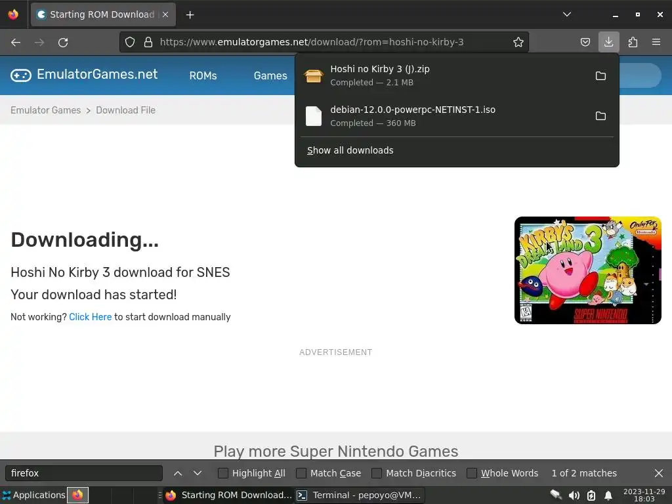Expand the list all tabs chevron
The width and height of the screenshot is (672, 504).
pyautogui.click(x=566, y=14)
